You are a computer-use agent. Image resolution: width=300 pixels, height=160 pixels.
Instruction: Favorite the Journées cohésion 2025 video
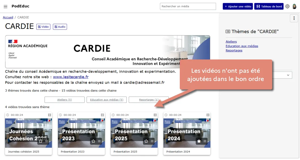41,141
